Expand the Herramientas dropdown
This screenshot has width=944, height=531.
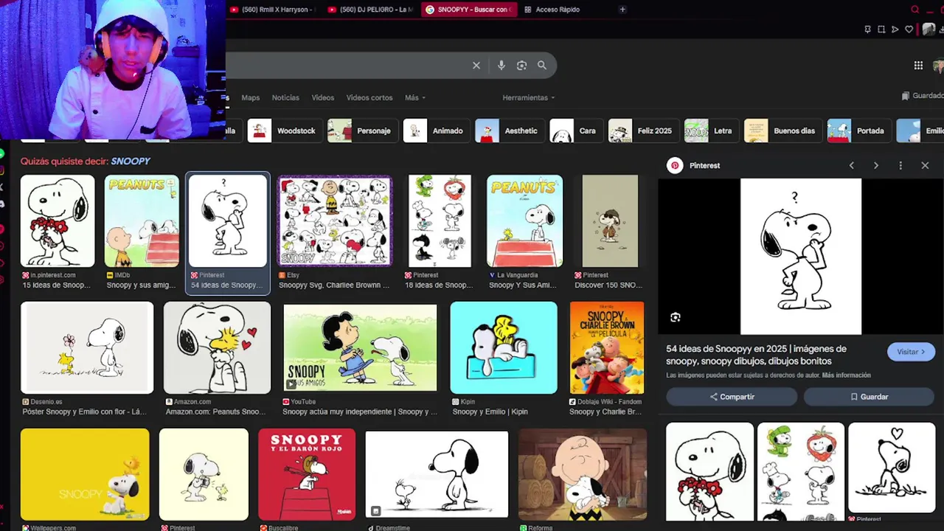click(x=529, y=98)
